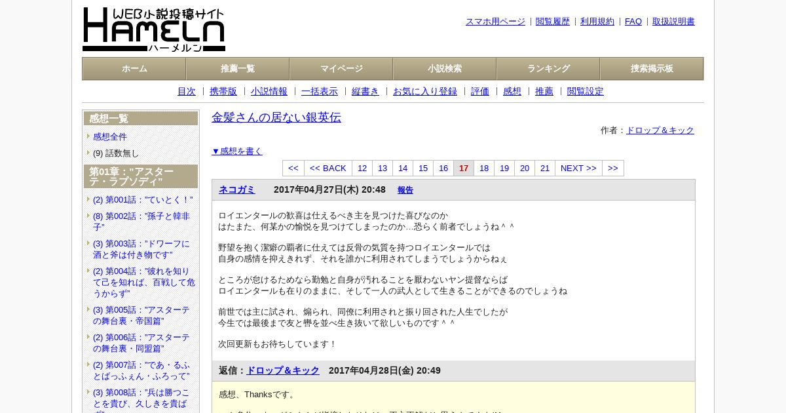Screen dimensions: 786x413
Task: Click the Hameln site logo
Action: coord(154,29)
